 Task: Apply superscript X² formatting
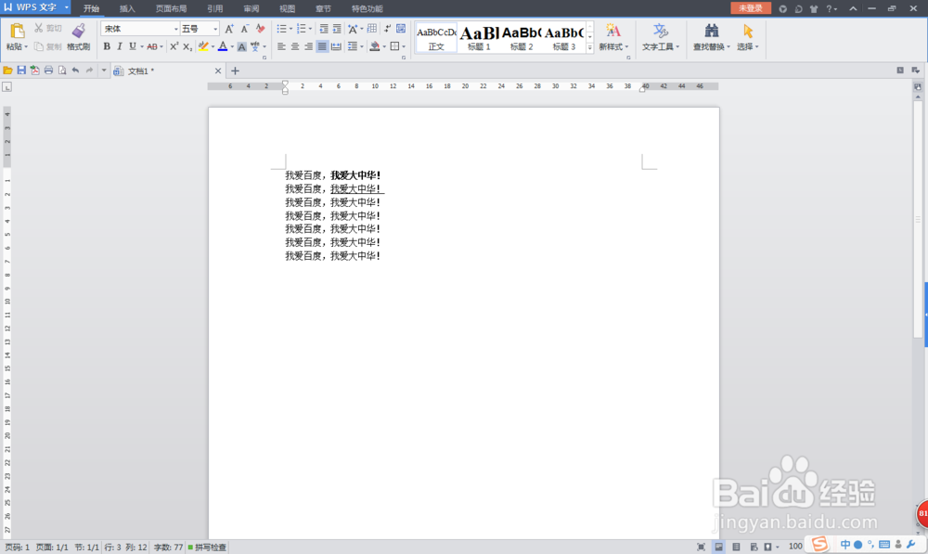174,46
